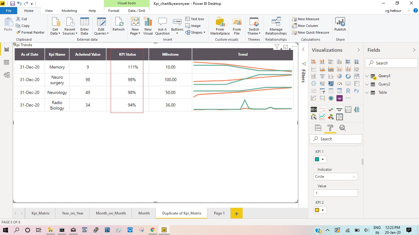This screenshot has width=419, height=235.
Task: Open the File ribbon tab
Action: pos(9,11)
